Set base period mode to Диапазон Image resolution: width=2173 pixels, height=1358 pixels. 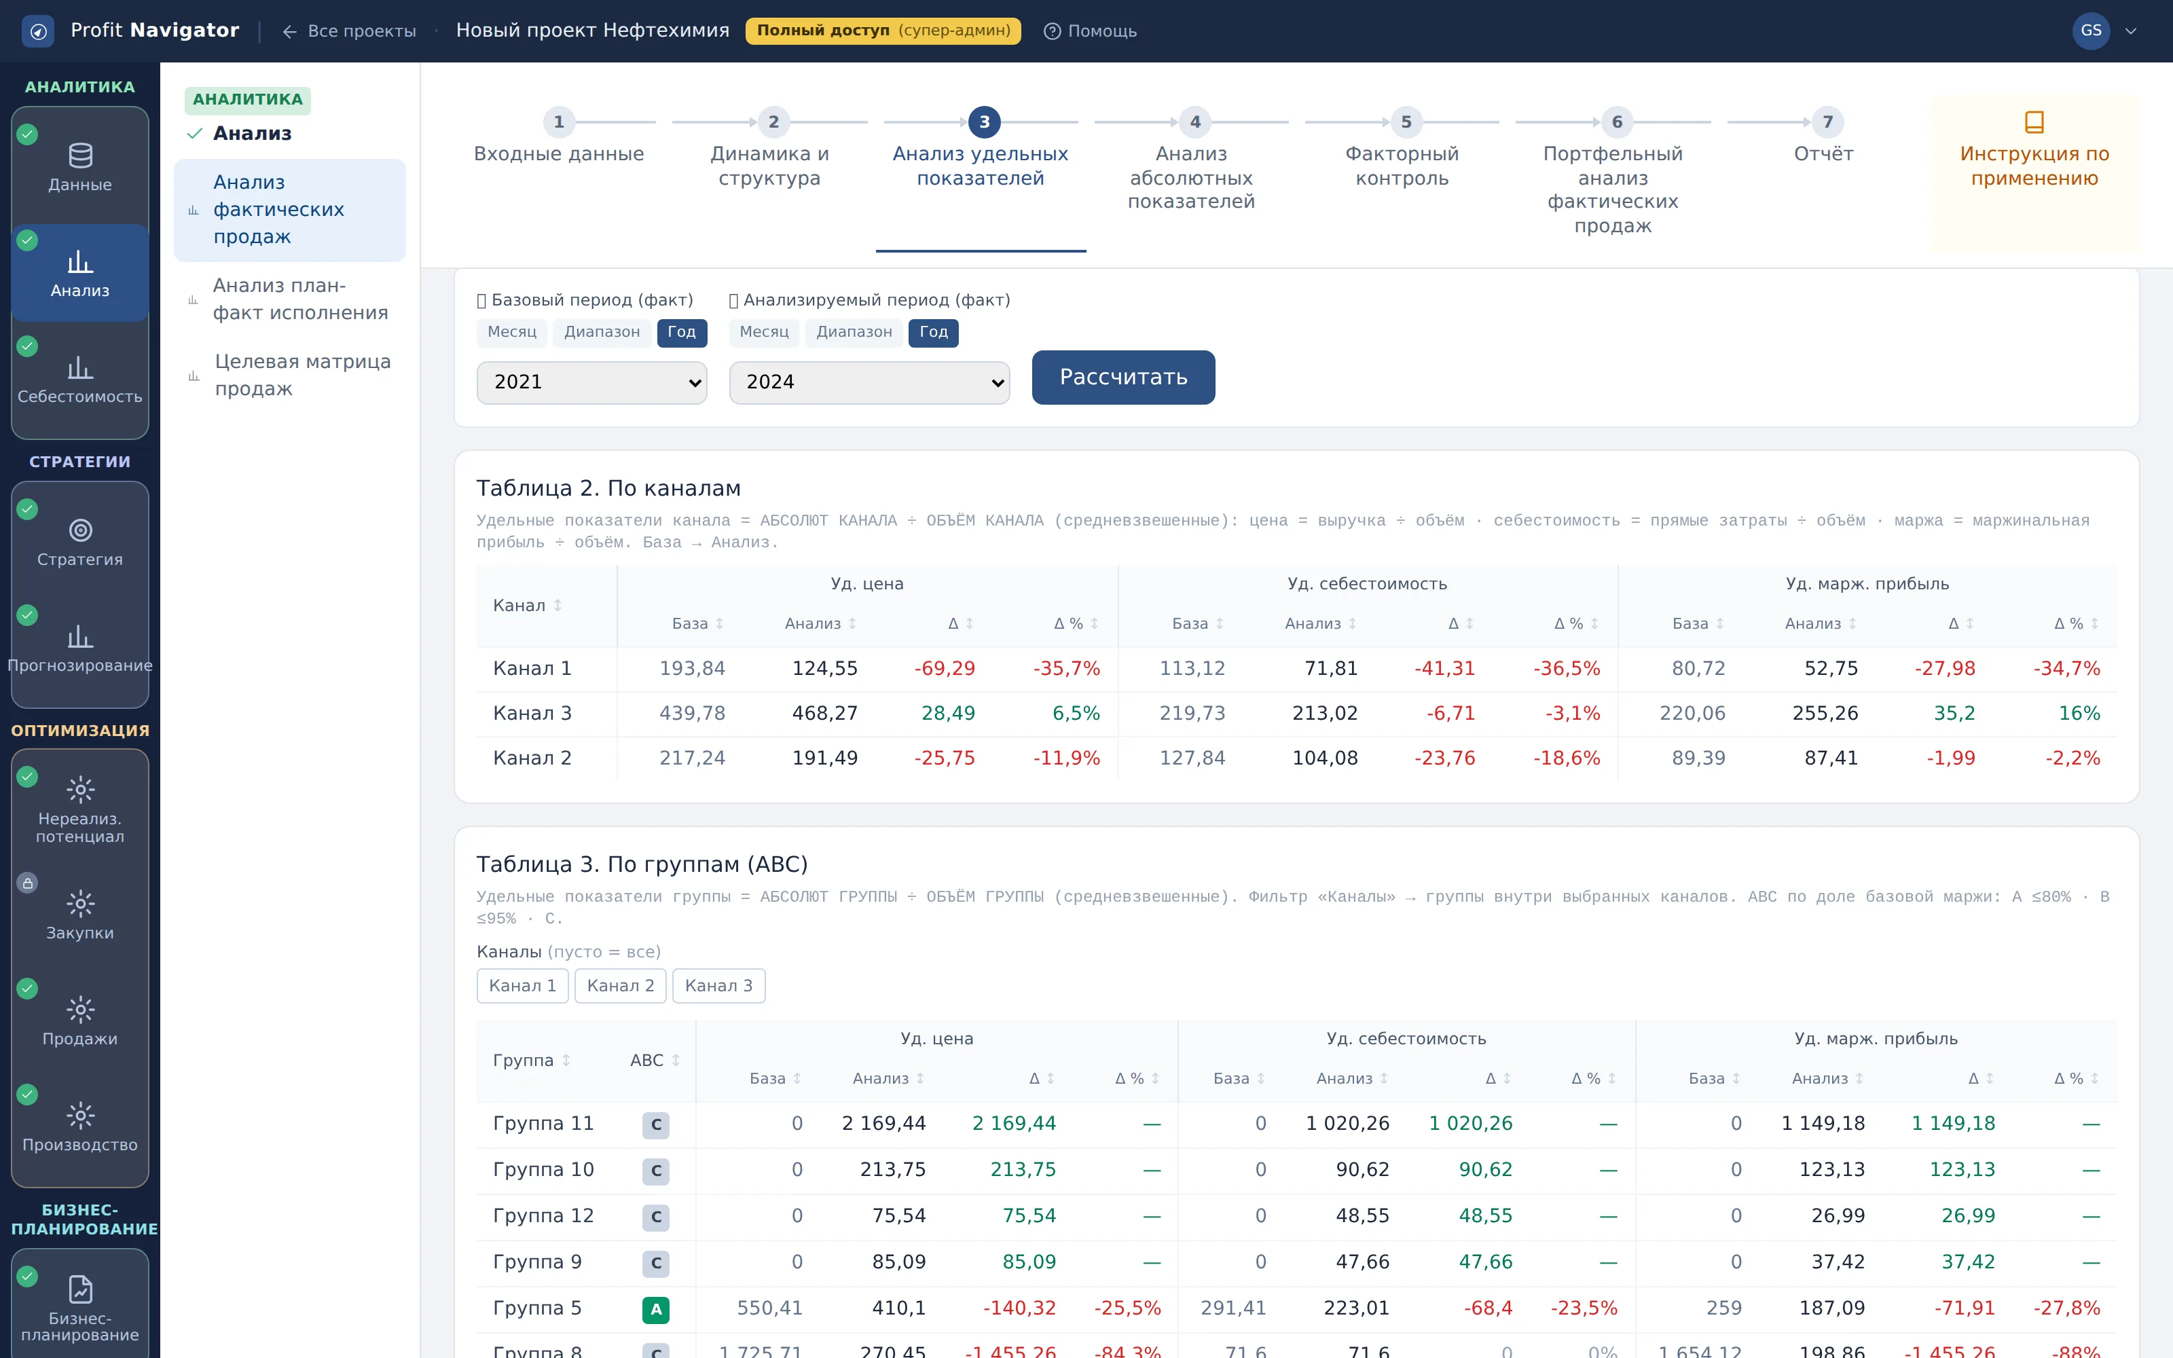point(602,332)
